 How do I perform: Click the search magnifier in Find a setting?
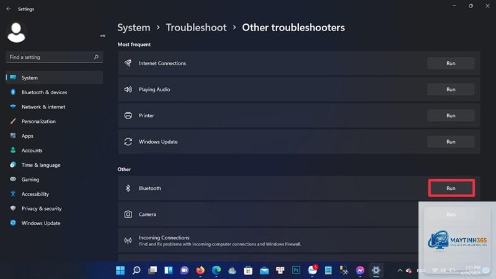(96, 57)
